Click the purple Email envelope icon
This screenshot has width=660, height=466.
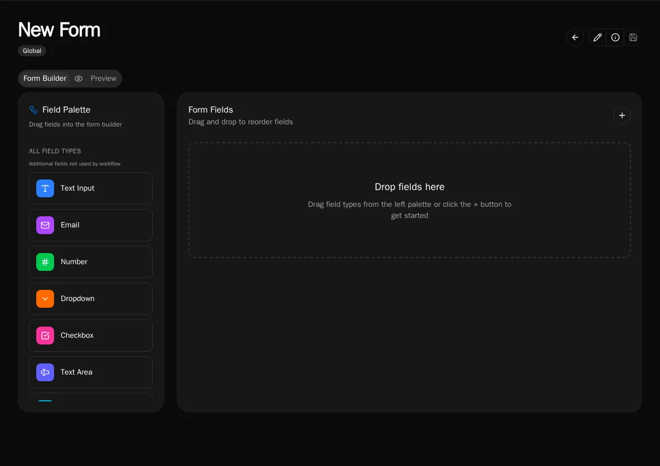pos(45,225)
